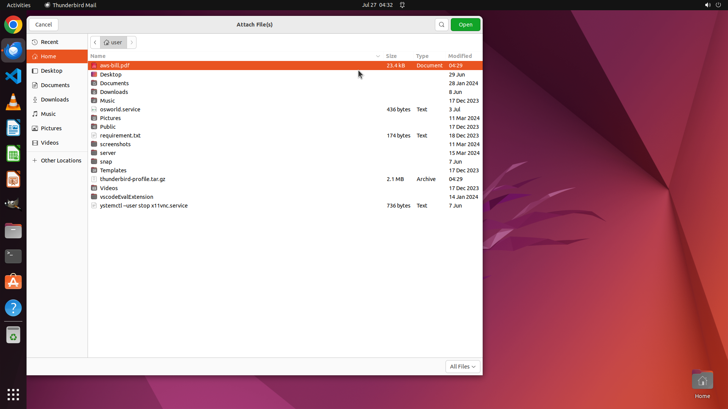Go to Downloads in the sidebar
Screen dimensions: 728x409
(55, 100)
